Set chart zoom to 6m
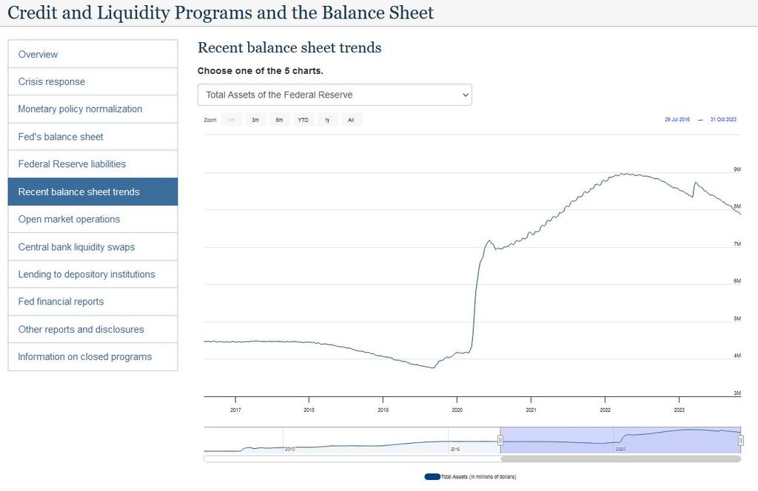 click(279, 120)
